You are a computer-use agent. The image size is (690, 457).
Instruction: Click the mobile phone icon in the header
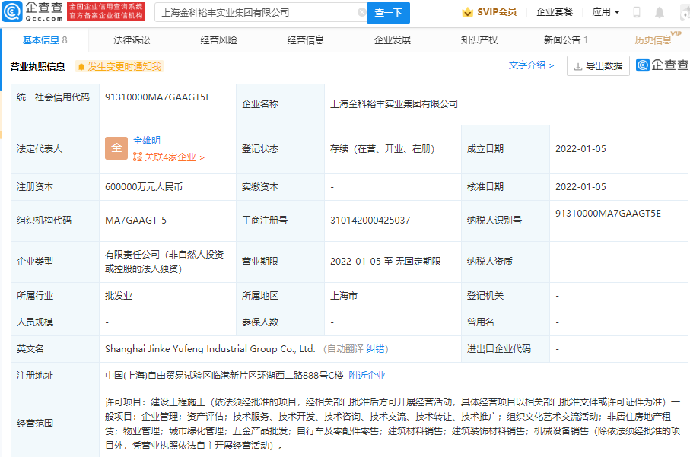pyautogui.click(x=637, y=11)
